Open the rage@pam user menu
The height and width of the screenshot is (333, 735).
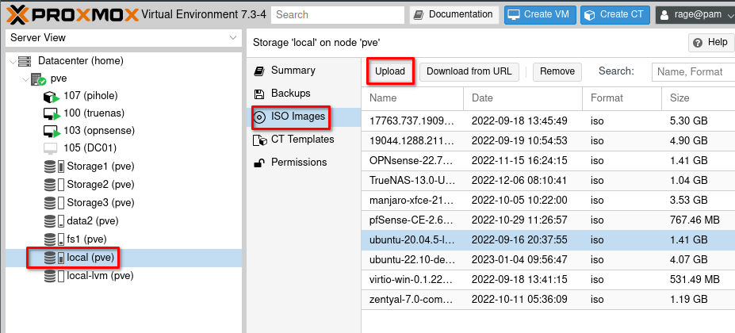coord(695,14)
